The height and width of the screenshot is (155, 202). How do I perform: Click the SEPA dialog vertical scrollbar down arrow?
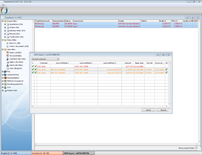click(x=169, y=104)
